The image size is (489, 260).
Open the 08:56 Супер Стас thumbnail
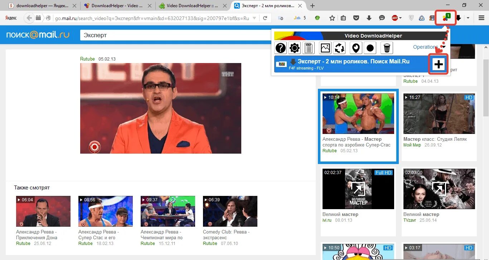tap(106, 211)
